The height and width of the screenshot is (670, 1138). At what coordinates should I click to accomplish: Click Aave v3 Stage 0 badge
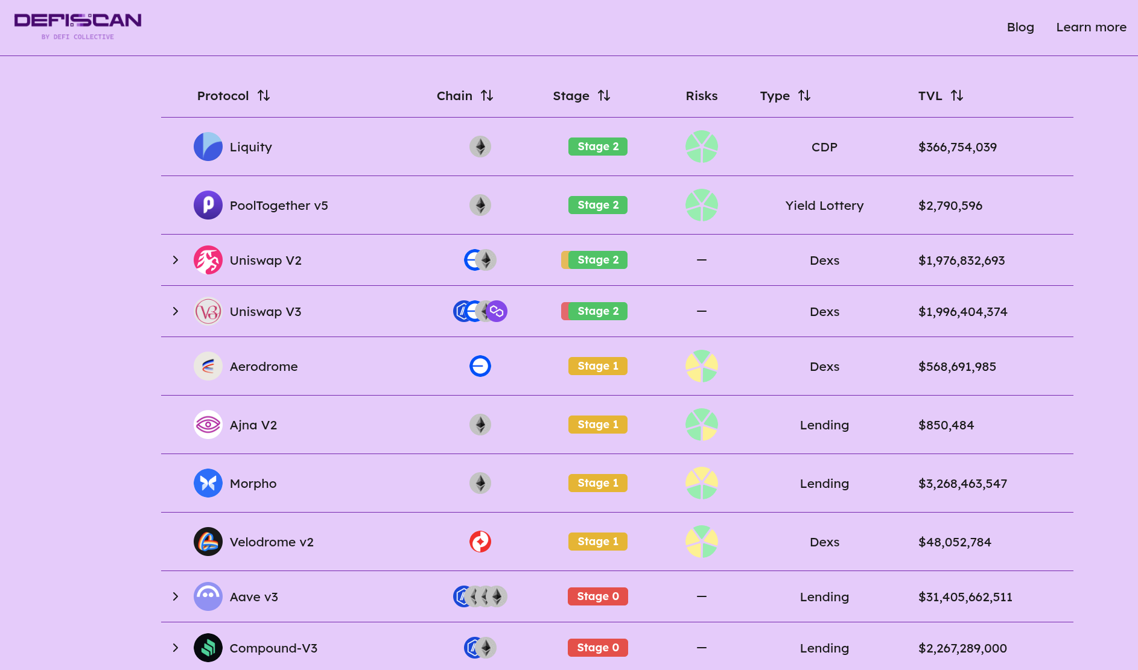click(x=598, y=596)
